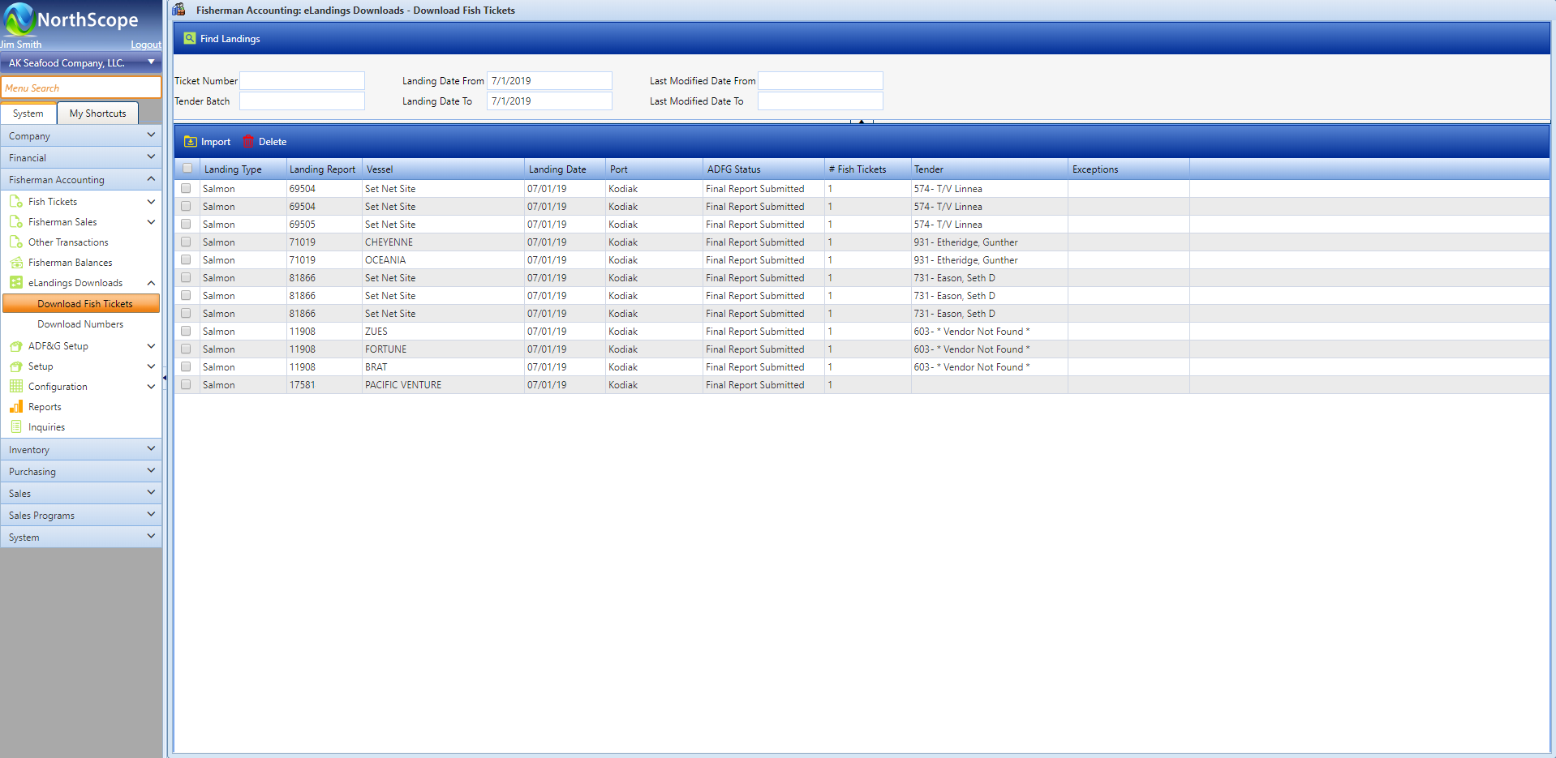1556x758 pixels.
Task: Sort table by Landing Date column header
Action: click(557, 169)
